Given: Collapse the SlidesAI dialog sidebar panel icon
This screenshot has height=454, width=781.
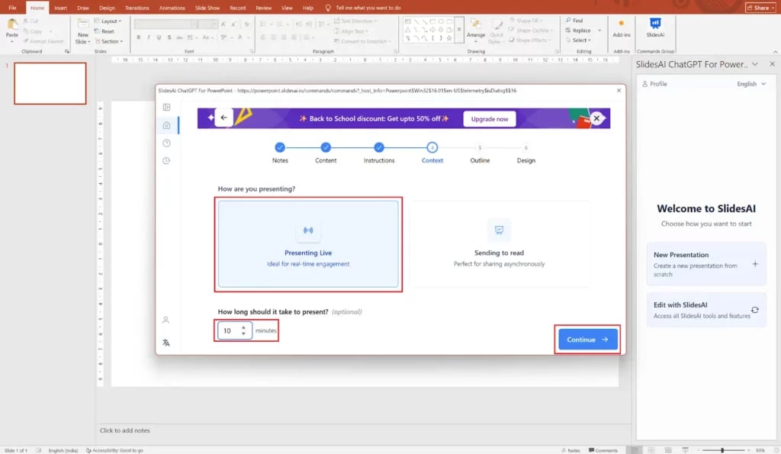Looking at the screenshot, I should tap(166, 108).
